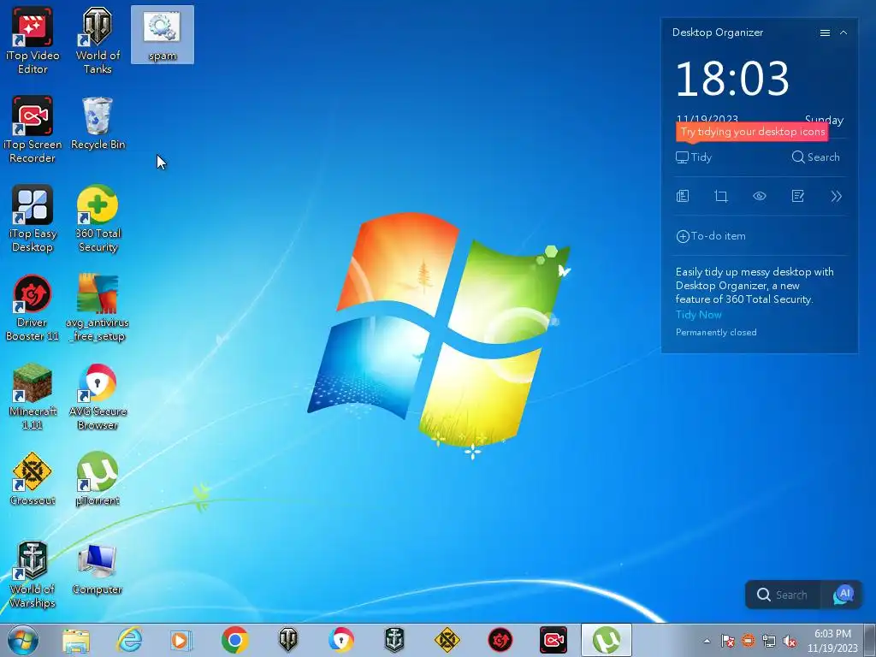876x657 pixels.
Task: Open World of Warships from the taskbar
Action: tap(394, 640)
